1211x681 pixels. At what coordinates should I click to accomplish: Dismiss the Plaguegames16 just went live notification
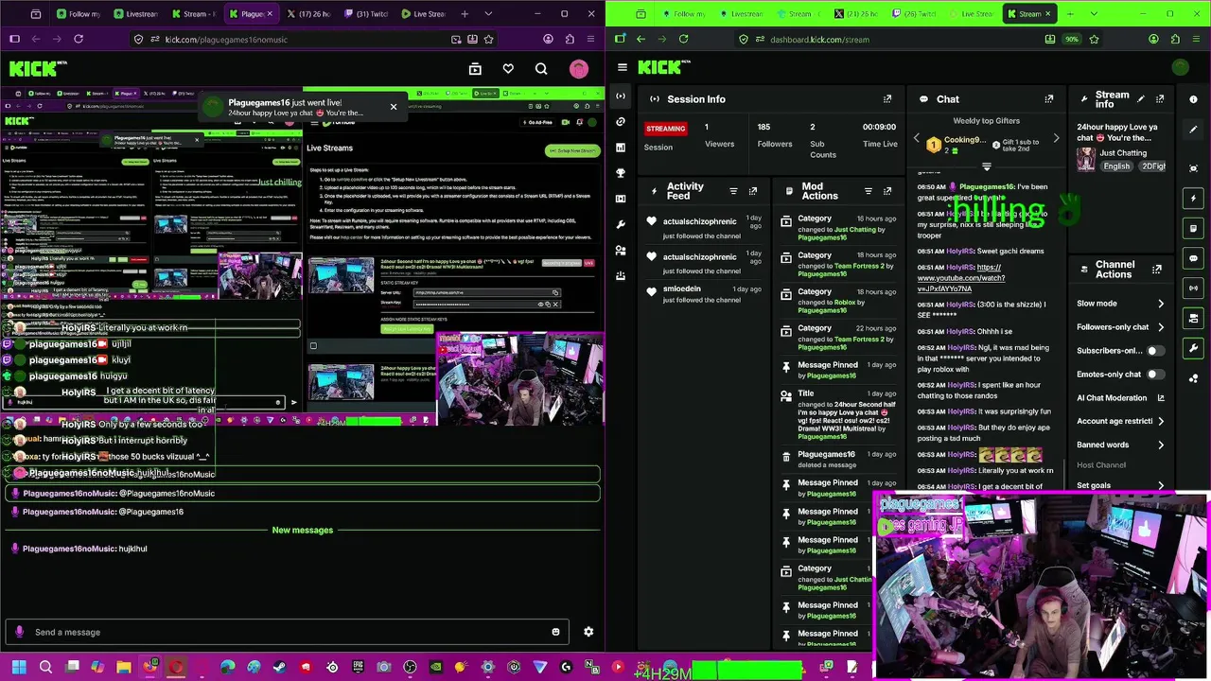[394, 107]
